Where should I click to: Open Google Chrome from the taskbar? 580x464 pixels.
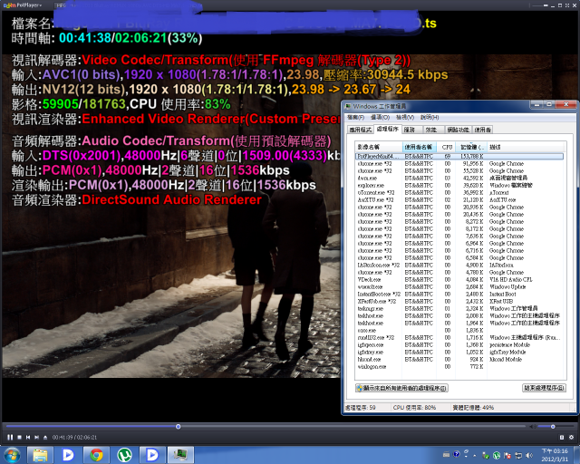[x=96, y=455]
